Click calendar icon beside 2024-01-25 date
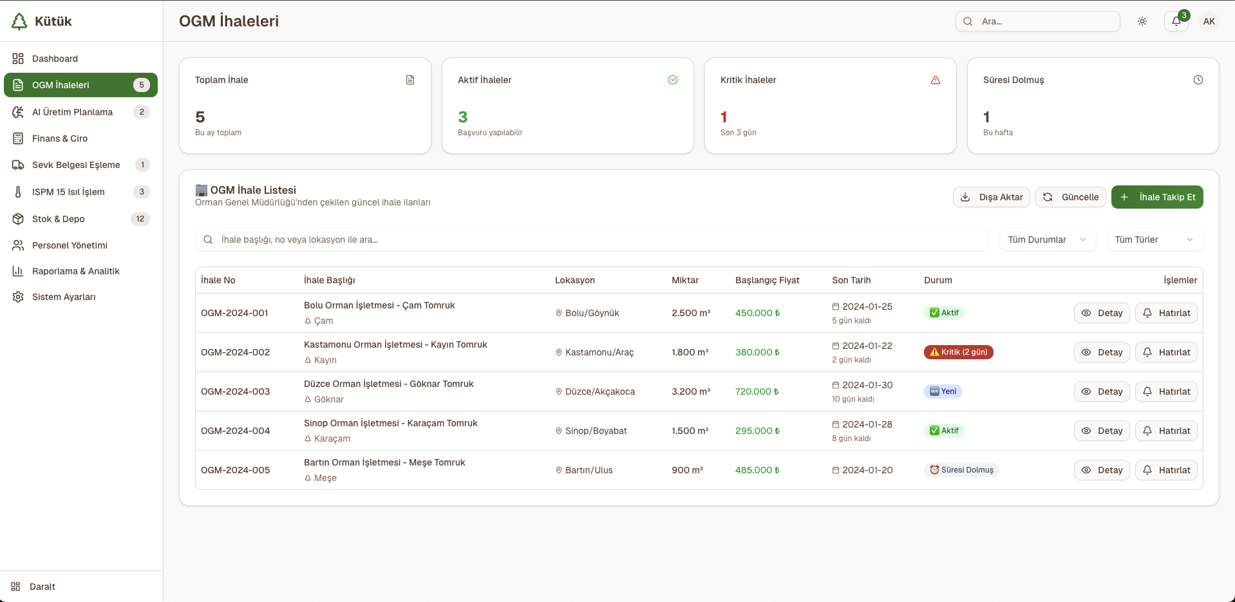This screenshot has height=602, width=1235. coord(836,306)
